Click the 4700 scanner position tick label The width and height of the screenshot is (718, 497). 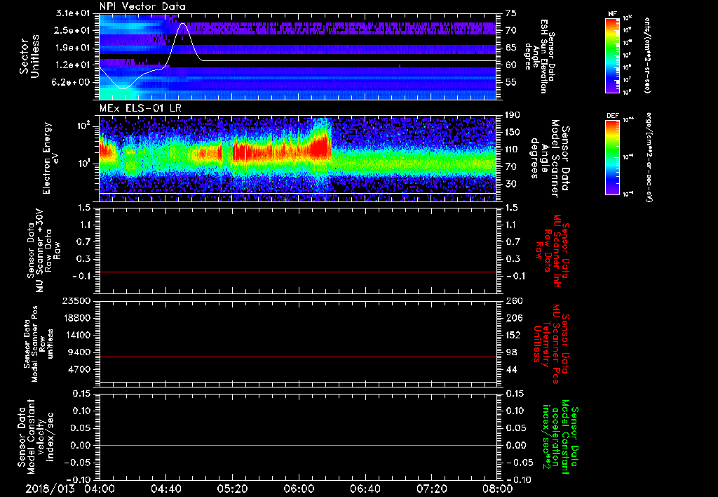coord(80,369)
